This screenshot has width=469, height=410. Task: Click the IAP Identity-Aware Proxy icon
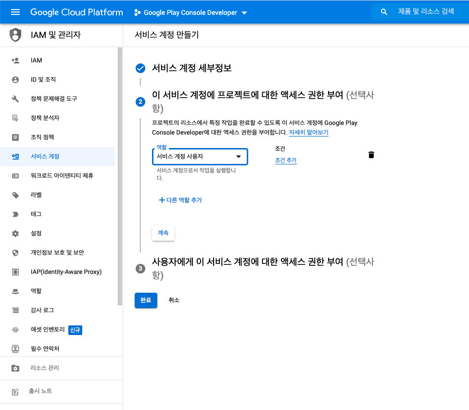point(15,272)
